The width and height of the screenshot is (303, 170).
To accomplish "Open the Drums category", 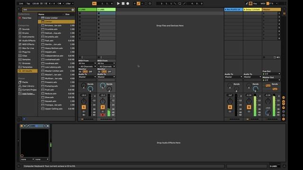I will point(25,33).
